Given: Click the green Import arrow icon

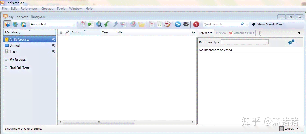Looking at the screenshot, I should tap(107, 24).
